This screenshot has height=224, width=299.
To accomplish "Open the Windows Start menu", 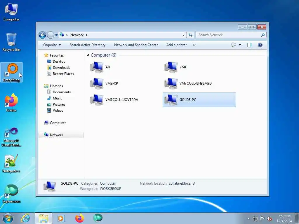I will pos(8,218).
